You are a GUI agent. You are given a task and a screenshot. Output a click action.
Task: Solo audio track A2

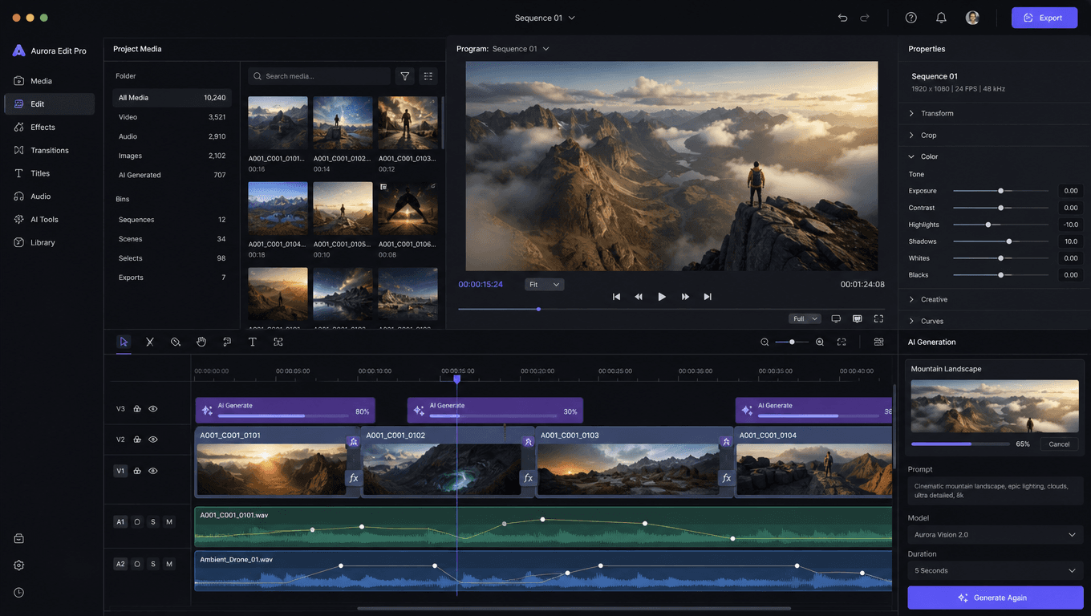pos(153,564)
